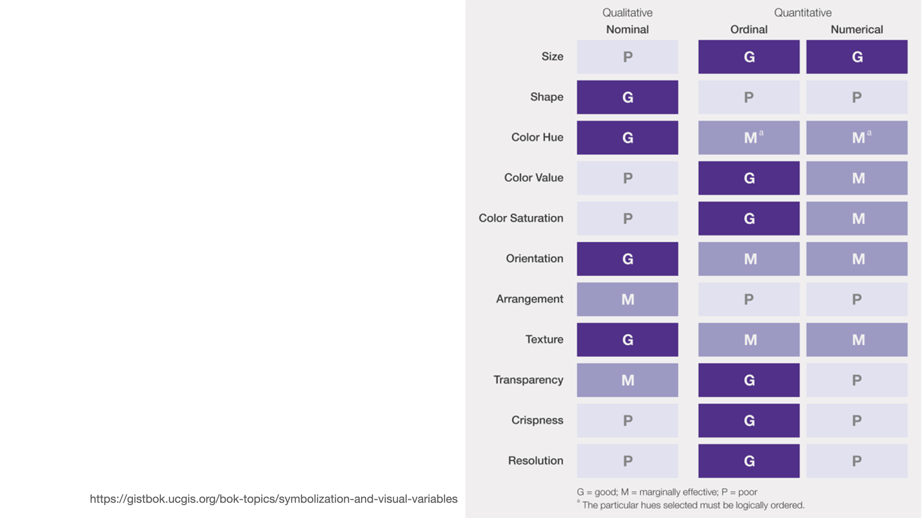Click Color Hue Ordinal M cell
Screen dimensions: 922x518
pyautogui.click(x=749, y=138)
